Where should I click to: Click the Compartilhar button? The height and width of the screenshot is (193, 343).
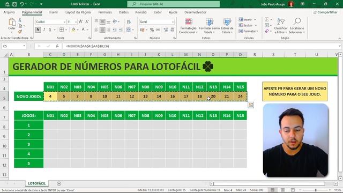point(325,12)
